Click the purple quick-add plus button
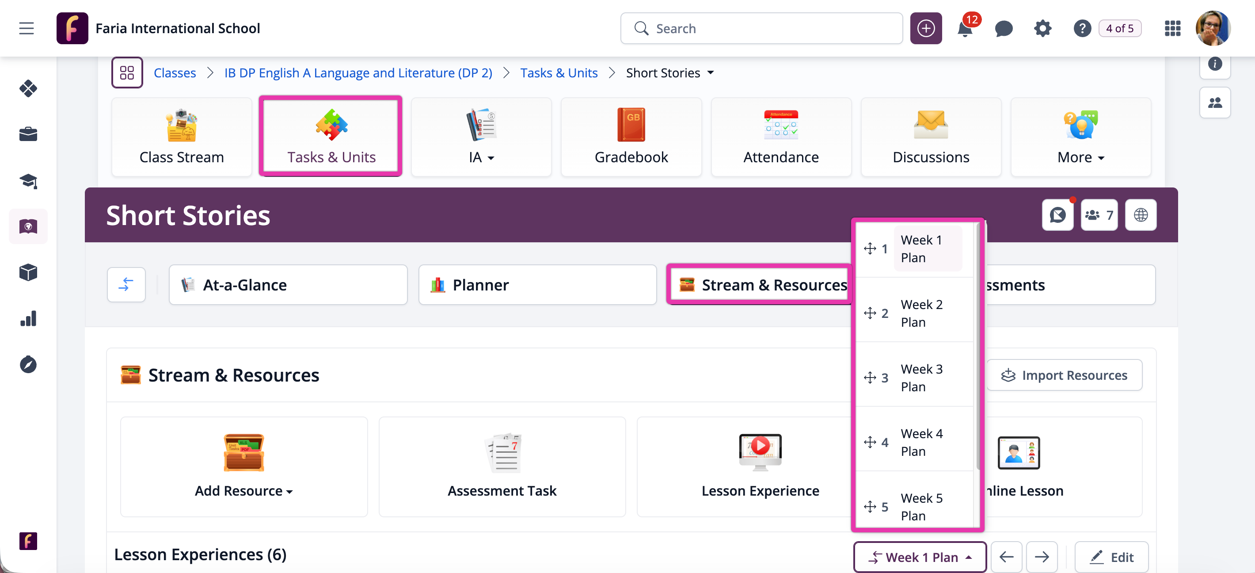 pyautogui.click(x=926, y=29)
